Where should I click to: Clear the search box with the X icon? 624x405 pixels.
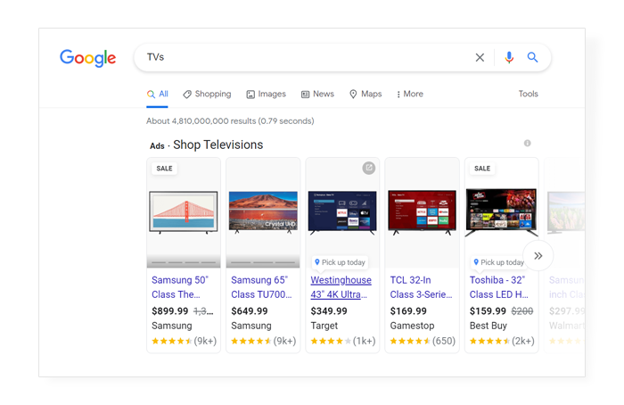coord(480,57)
